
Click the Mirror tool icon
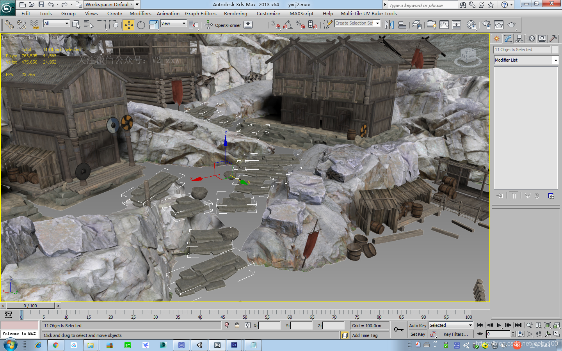(x=389, y=25)
